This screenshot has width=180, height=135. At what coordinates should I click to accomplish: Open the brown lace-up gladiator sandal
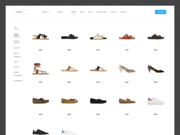click(41, 69)
